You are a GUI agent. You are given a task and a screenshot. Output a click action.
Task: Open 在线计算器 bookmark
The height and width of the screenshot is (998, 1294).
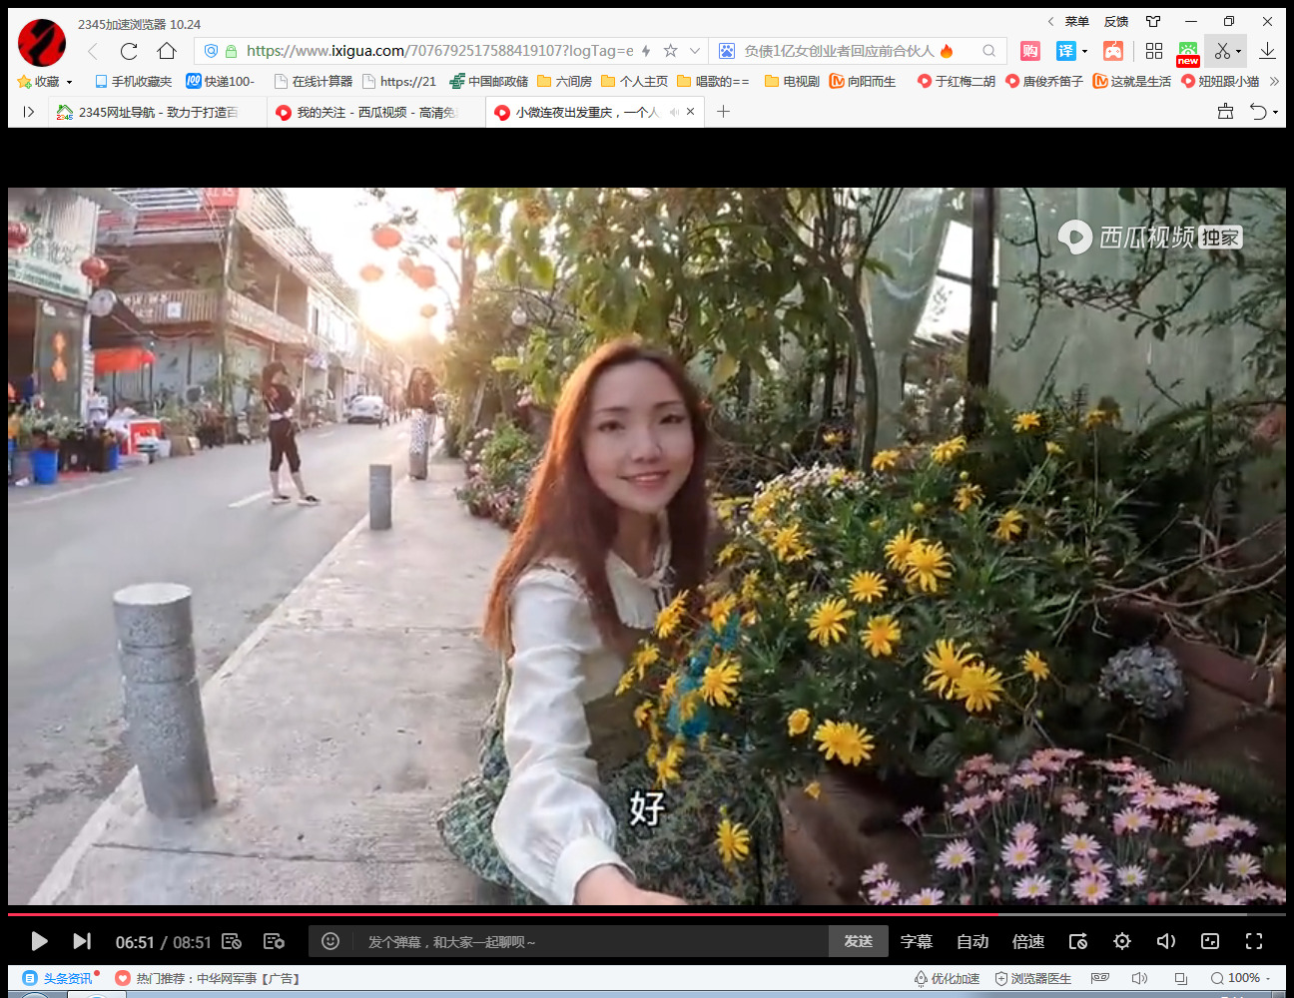click(x=314, y=82)
